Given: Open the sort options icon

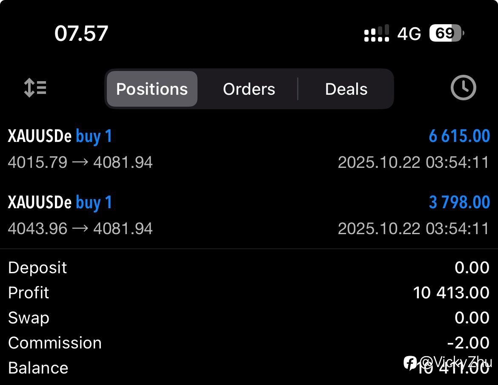Looking at the screenshot, I should (35, 88).
